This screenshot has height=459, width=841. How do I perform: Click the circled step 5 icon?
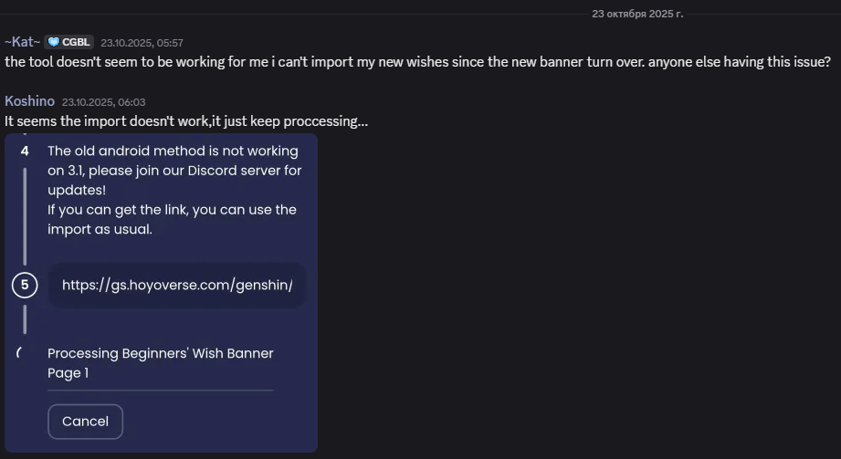coord(25,286)
